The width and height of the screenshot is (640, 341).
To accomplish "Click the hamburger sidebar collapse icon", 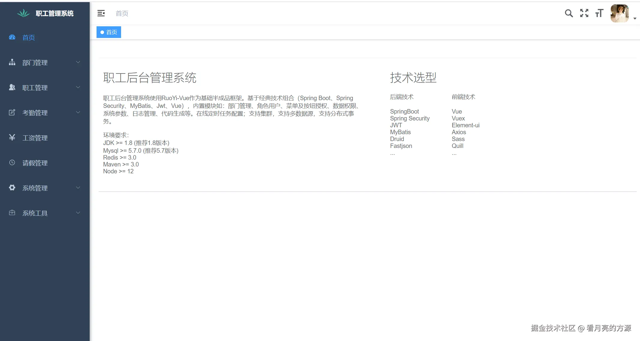I will tap(101, 13).
